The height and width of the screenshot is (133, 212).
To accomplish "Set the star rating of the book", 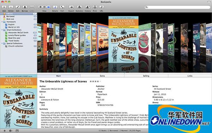I will [x=95, y=82].
